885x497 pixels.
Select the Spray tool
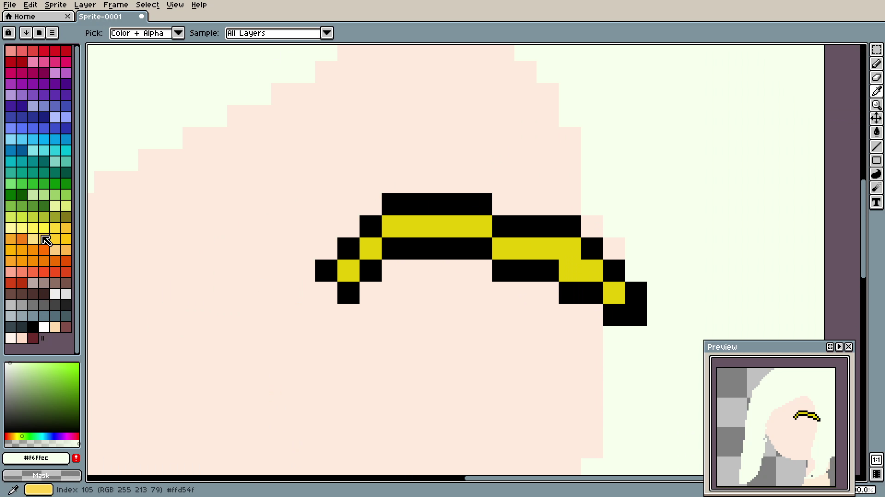876,188
